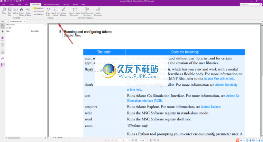Open the Forms ribbon tab
This screenshot has height=142, width=263.
click(x=75, y=4)
